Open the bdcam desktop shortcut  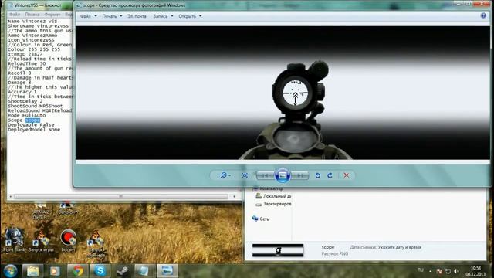69,240
